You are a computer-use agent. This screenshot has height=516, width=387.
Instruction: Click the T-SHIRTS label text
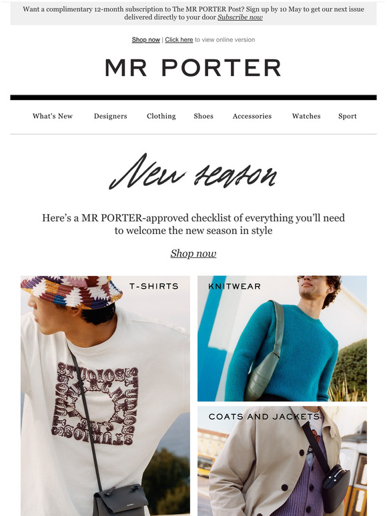[154, 286]
